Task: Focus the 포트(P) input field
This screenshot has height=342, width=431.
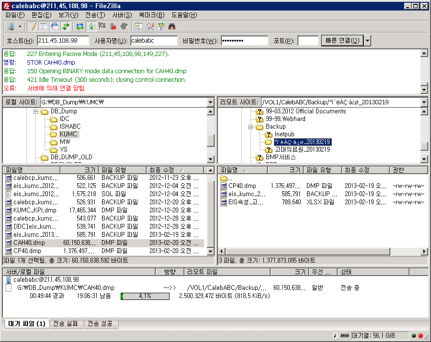Action: [x=308, y=41]
